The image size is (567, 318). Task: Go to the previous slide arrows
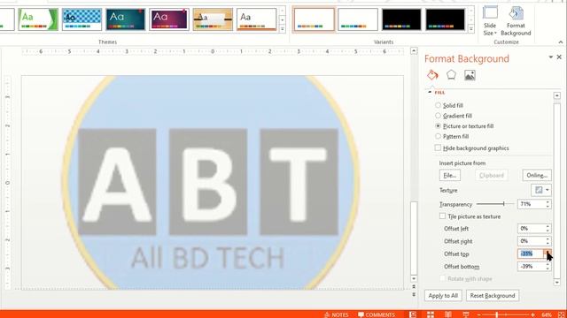(x=414, y=286)
